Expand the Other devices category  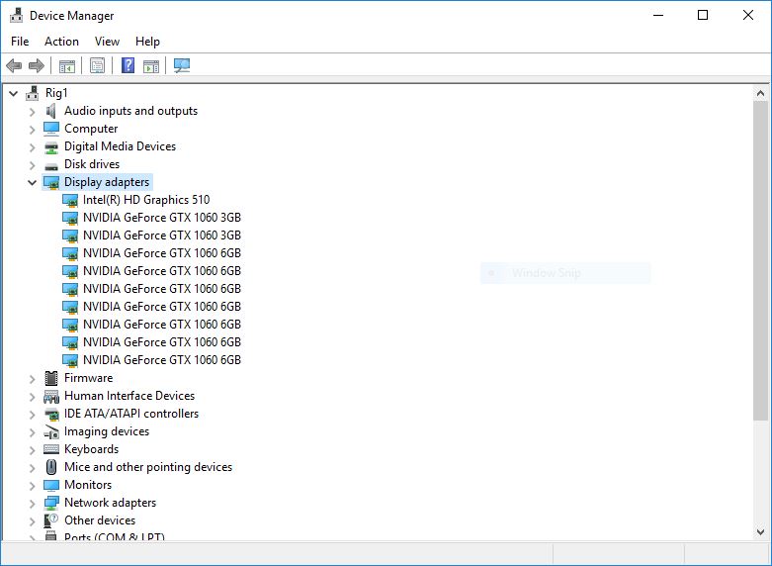pos(33,521)
